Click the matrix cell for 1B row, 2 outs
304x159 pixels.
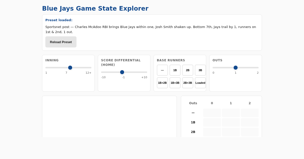[x=250, y=122]
